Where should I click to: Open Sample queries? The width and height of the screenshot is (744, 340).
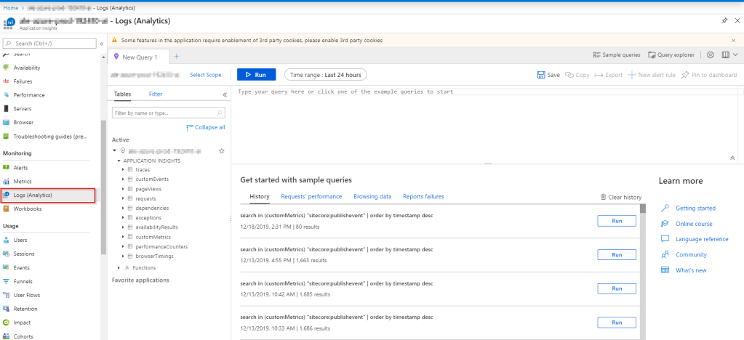(x=616, y=54)
